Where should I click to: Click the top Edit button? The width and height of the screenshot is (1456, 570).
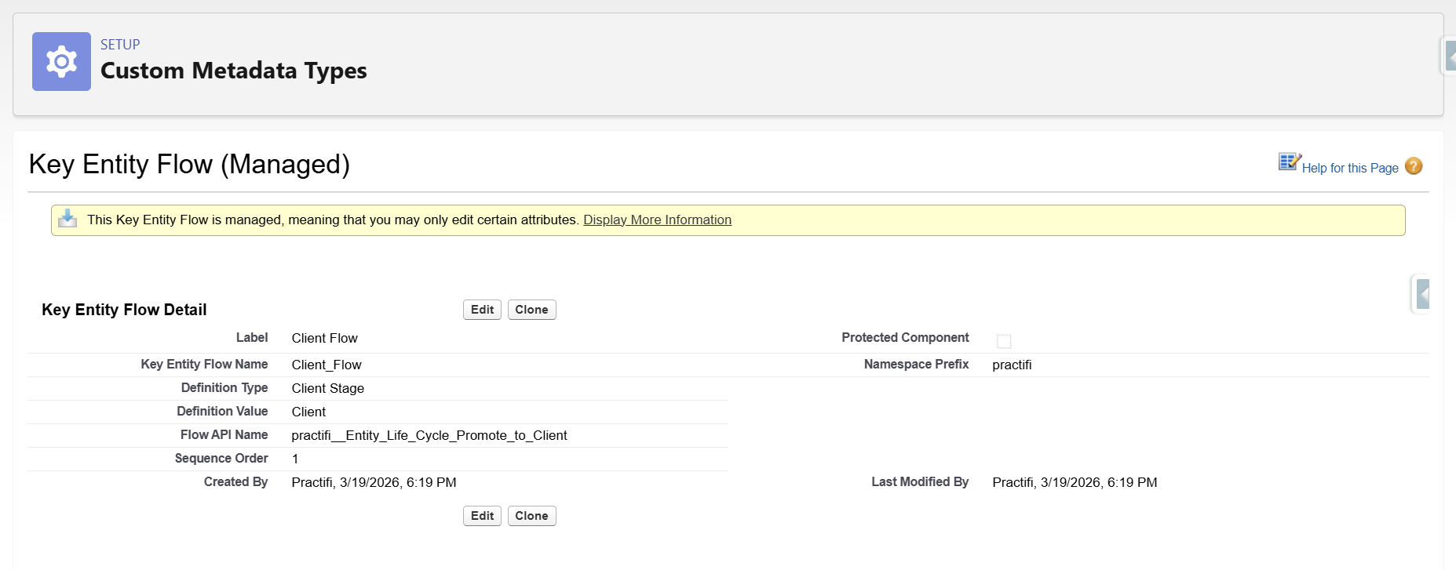[x=482, y=310]
